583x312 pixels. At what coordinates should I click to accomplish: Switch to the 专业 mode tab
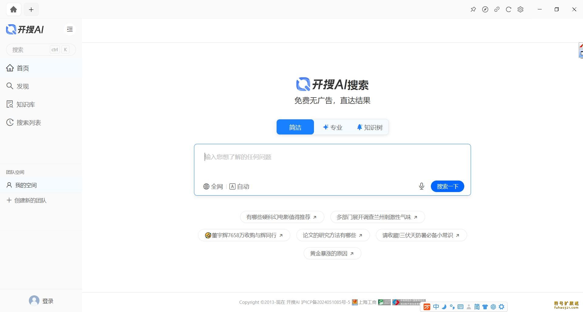332,127
